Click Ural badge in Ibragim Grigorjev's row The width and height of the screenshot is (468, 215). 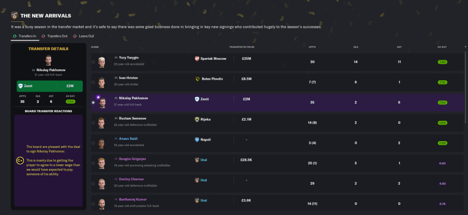[x=197, y=160]
